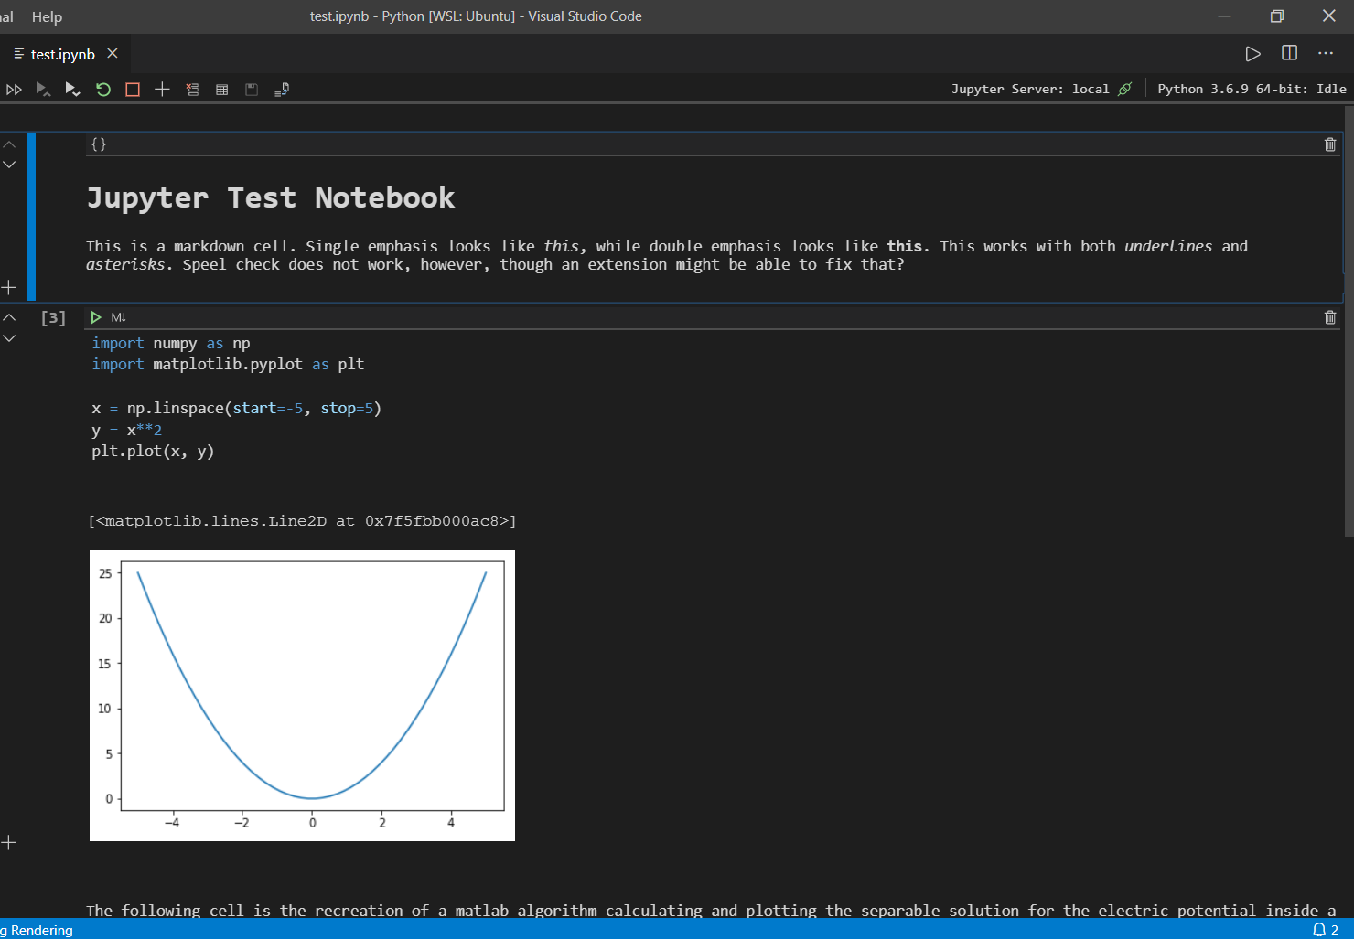
Task: Restore down the VS Code window
Action: point(1277,16)
